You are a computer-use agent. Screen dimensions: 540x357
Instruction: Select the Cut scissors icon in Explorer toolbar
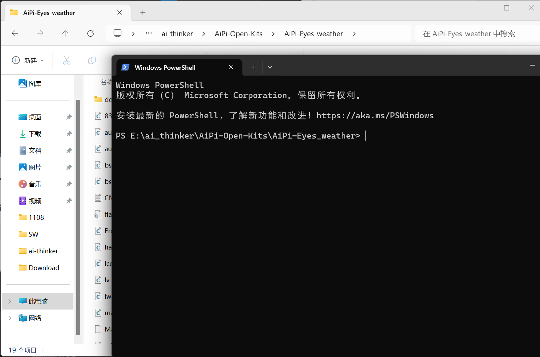pyautogui.click(x=67, y=60)
